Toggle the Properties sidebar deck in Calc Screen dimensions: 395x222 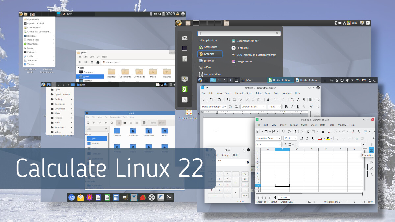372,150
